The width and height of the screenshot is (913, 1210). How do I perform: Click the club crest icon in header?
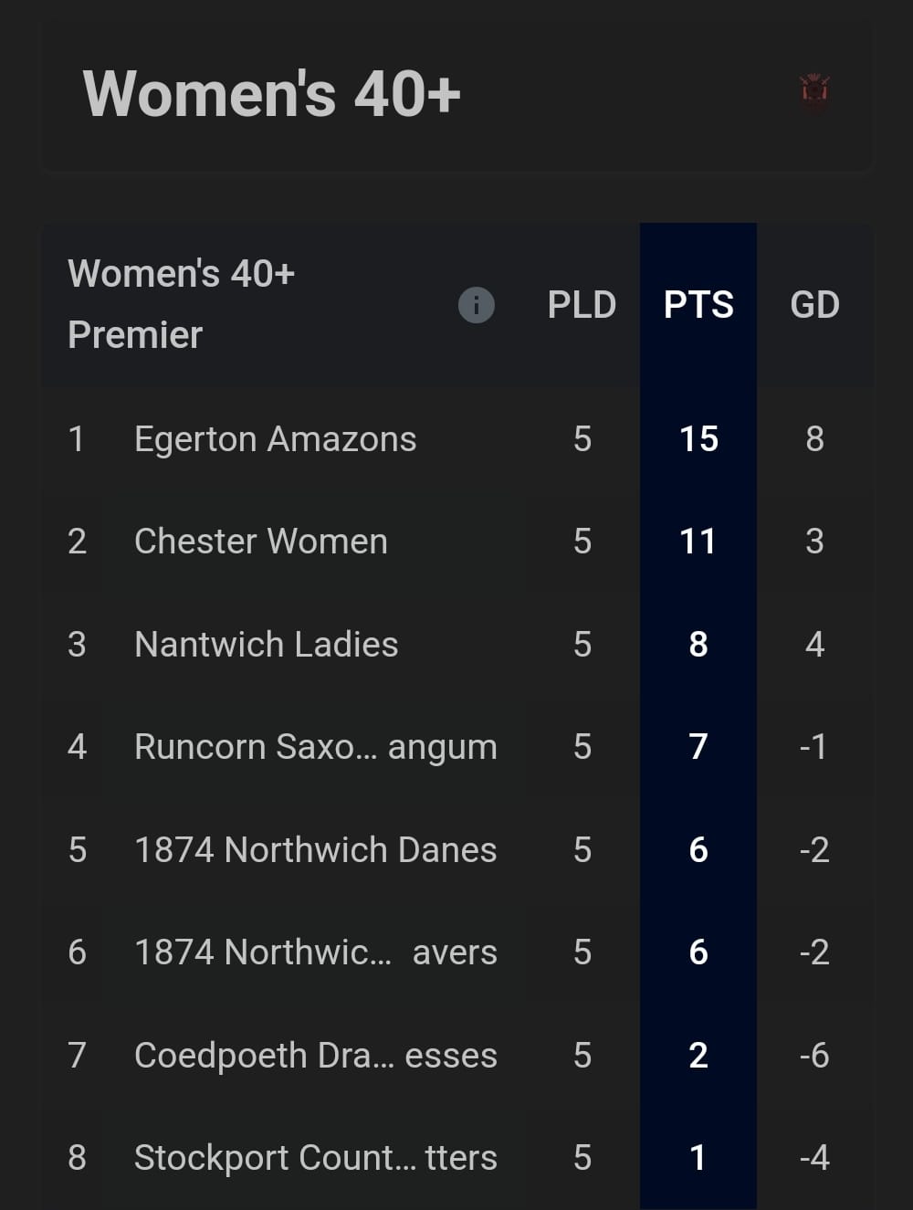[x=814, y=93]
